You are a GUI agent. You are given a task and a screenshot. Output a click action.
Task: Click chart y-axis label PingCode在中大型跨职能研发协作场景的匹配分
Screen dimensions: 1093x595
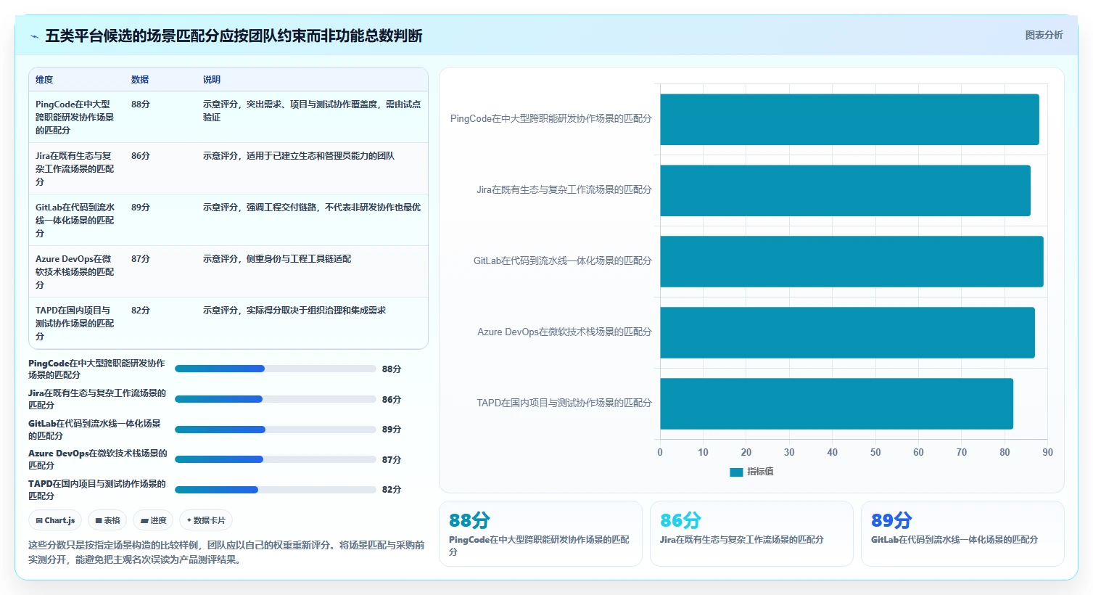click(x=551, y=118)
